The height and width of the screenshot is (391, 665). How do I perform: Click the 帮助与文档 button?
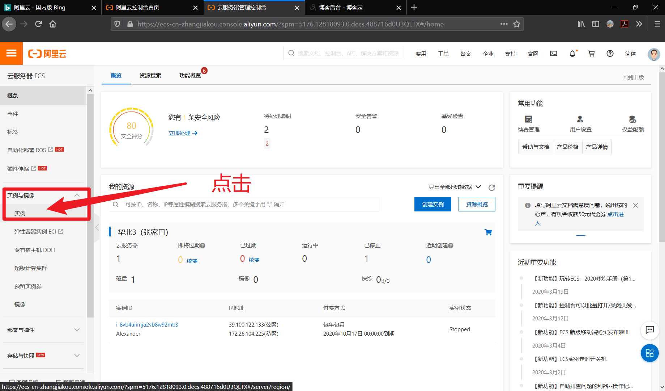tap(536, 147)
